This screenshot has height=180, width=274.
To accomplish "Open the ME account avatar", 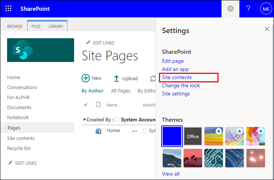I will pyautogui.click(x=266, y=9).
